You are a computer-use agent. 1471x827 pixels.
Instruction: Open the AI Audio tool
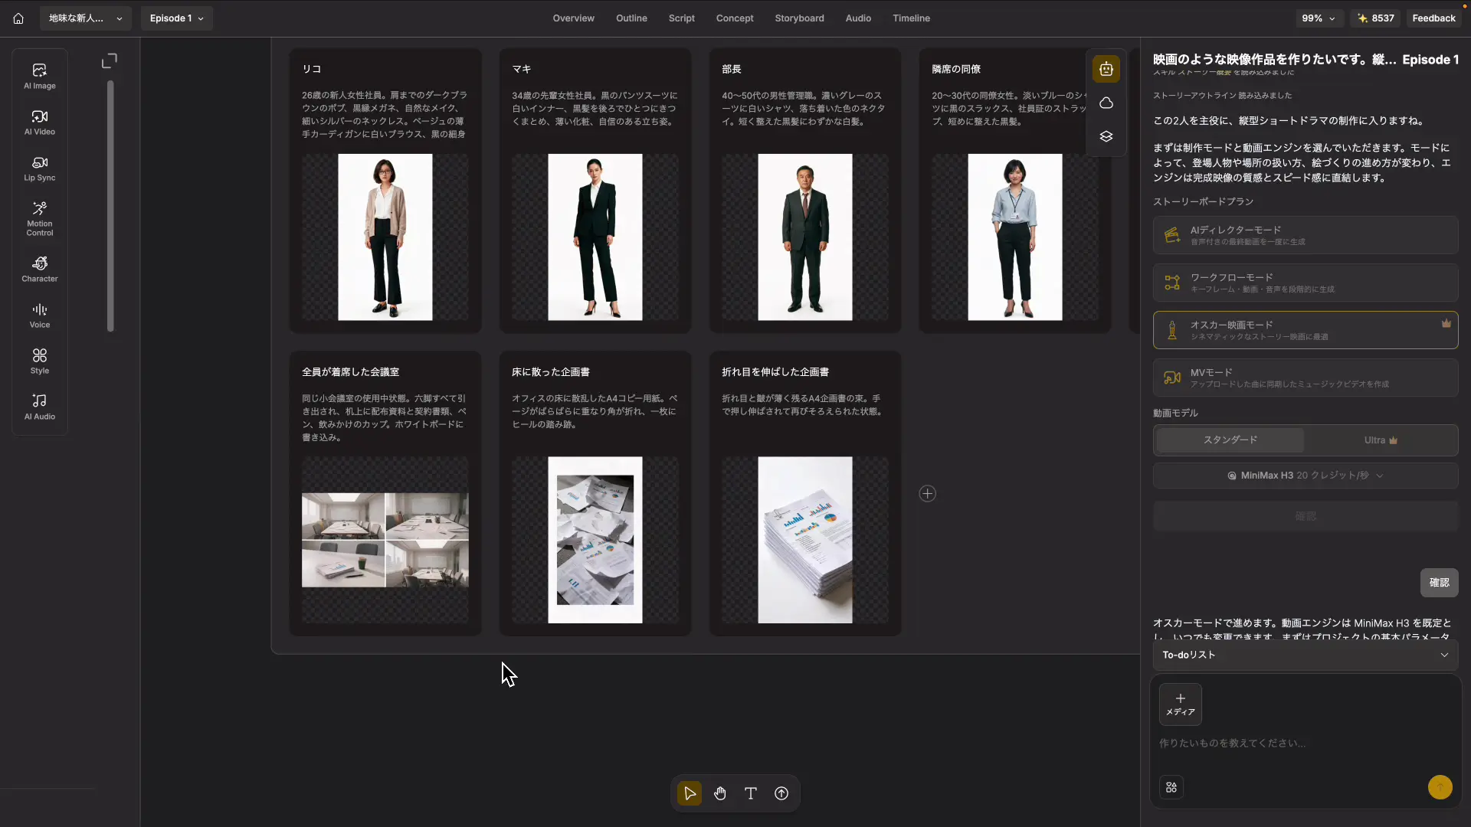coord(40,407)
